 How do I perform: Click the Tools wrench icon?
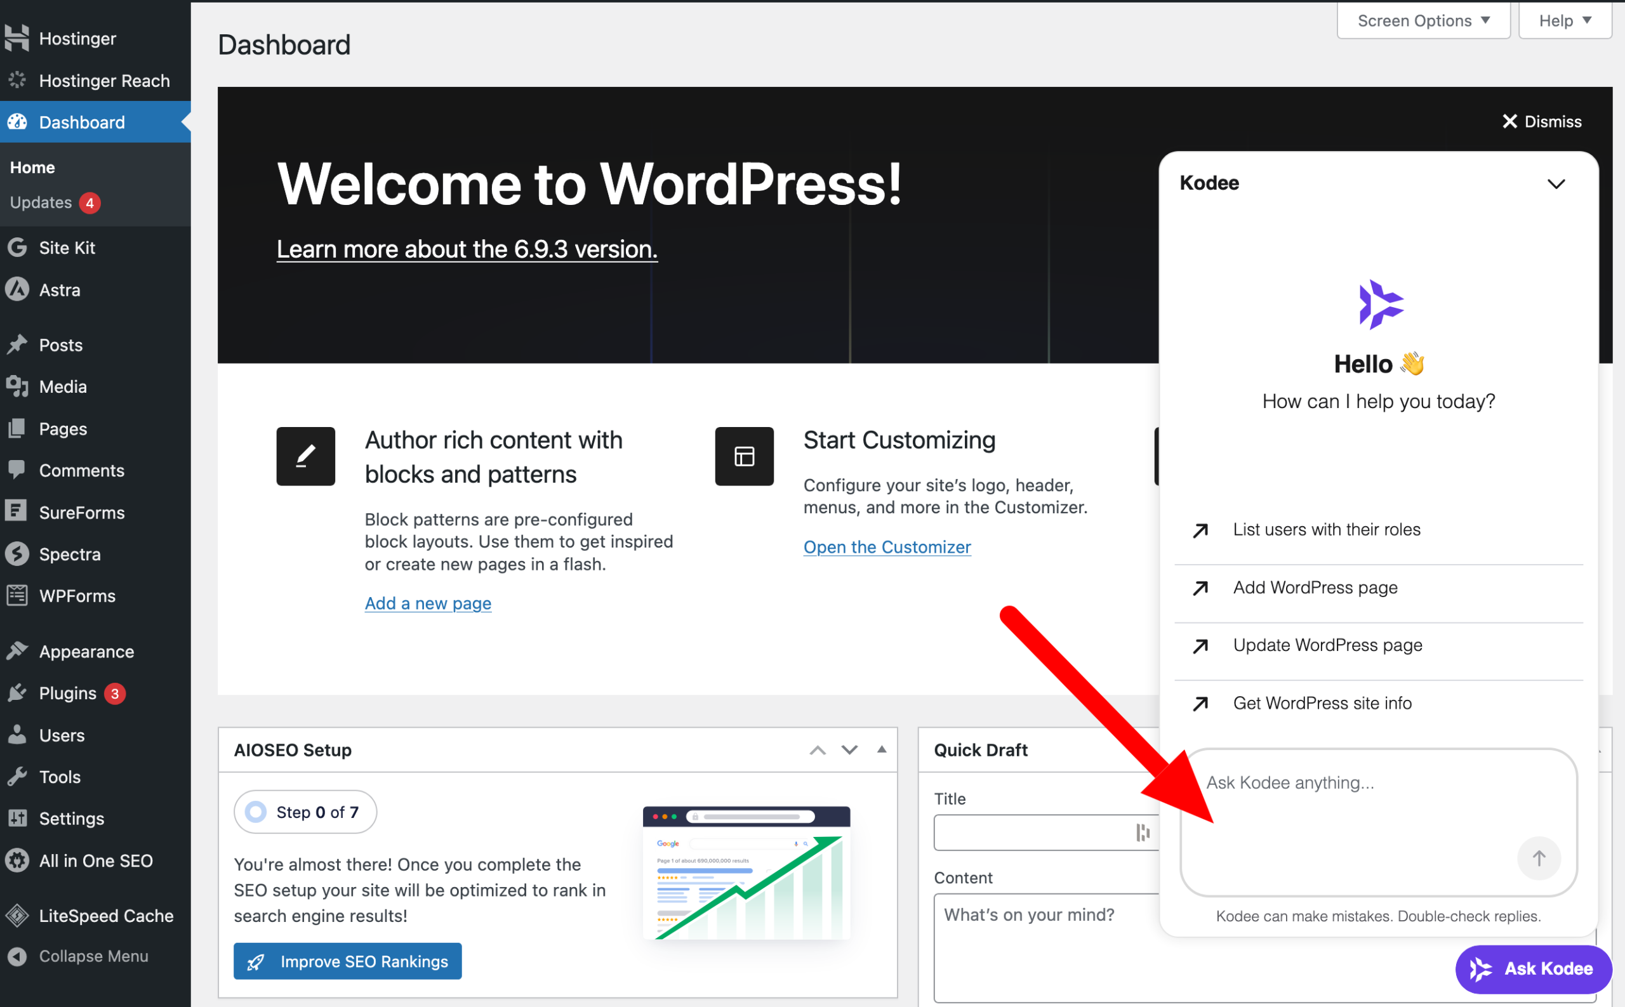pos(17,777)
